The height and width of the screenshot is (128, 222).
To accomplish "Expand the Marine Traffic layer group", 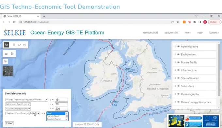I will point(175,62).
